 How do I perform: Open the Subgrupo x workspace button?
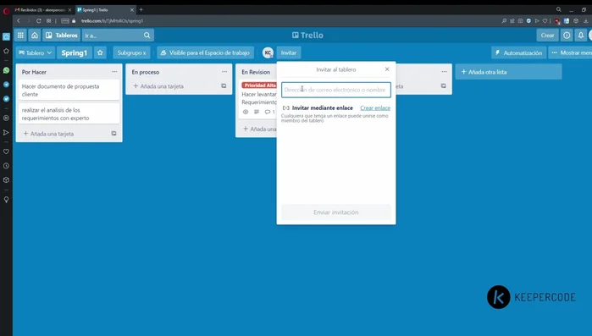pos(131,52)
